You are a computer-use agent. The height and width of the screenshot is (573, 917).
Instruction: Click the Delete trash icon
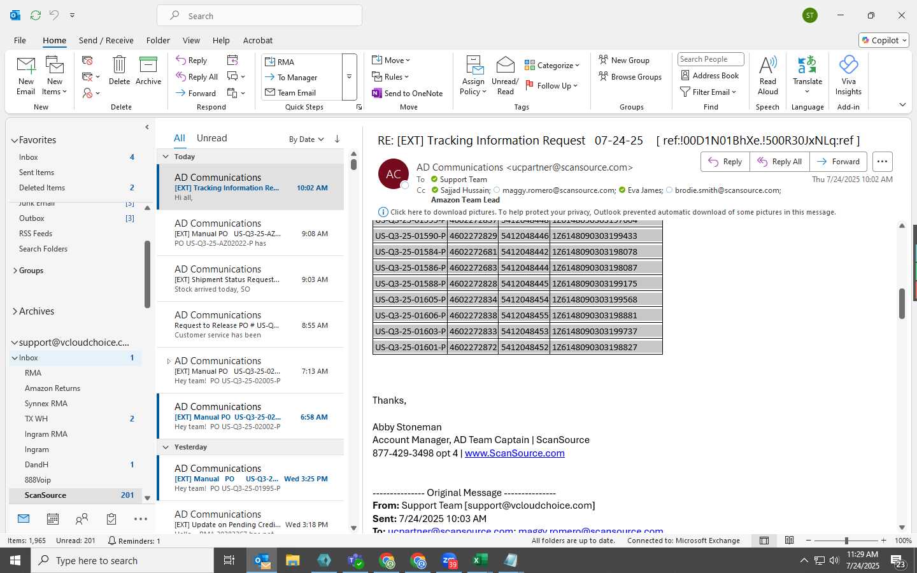click(x=119, y=65)
